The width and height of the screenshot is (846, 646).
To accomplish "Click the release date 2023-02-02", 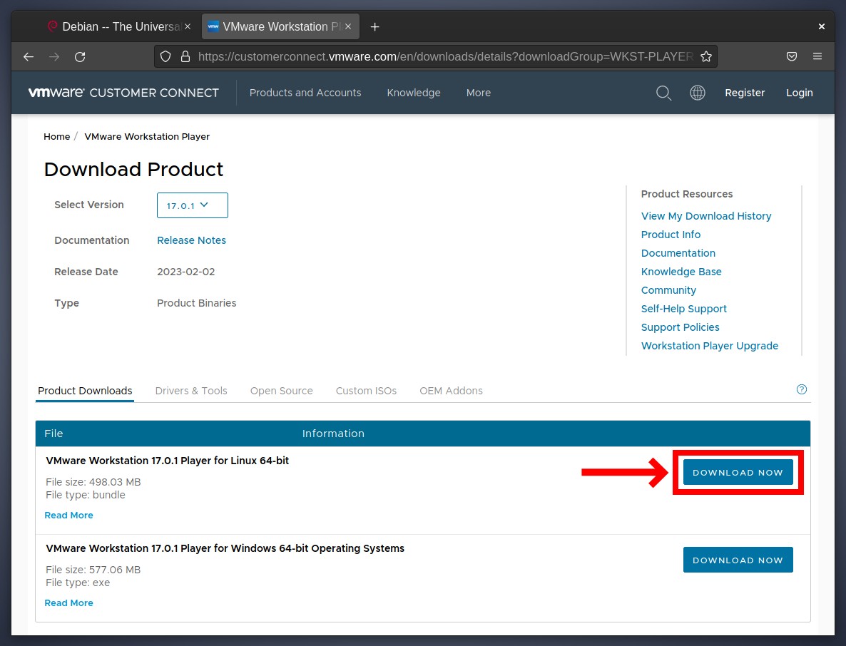I will pyautogui.click(x=186, y=272).
